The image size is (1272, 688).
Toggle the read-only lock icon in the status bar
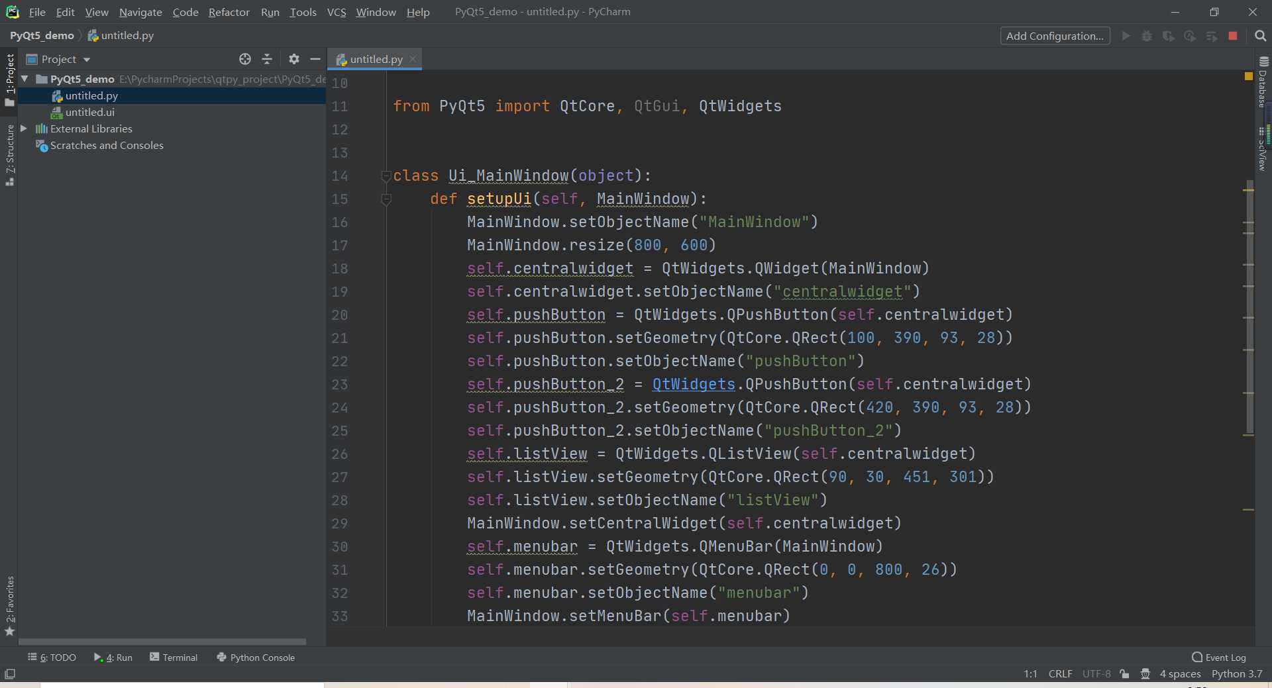pyautogui.click(x=1124, y=674)
